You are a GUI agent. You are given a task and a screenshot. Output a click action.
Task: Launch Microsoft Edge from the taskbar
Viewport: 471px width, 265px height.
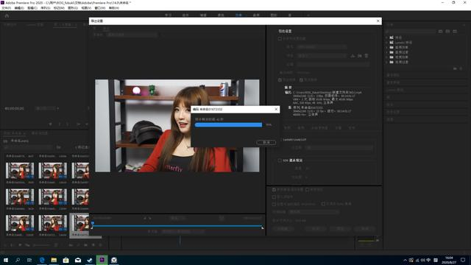pyautogui.click(x=42, y=260)
